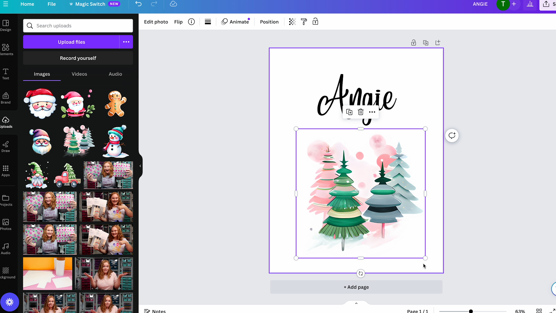Open the Home menu item
Screen dimensions: 556x313
(27, 4)
